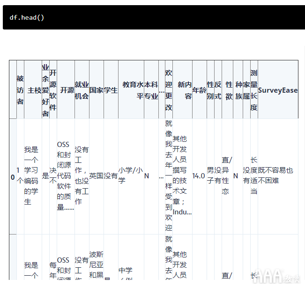Click the 我是一个学习编码的学生 cell in row 0
This screenshot has width=305, height=286.
(33, 176)
